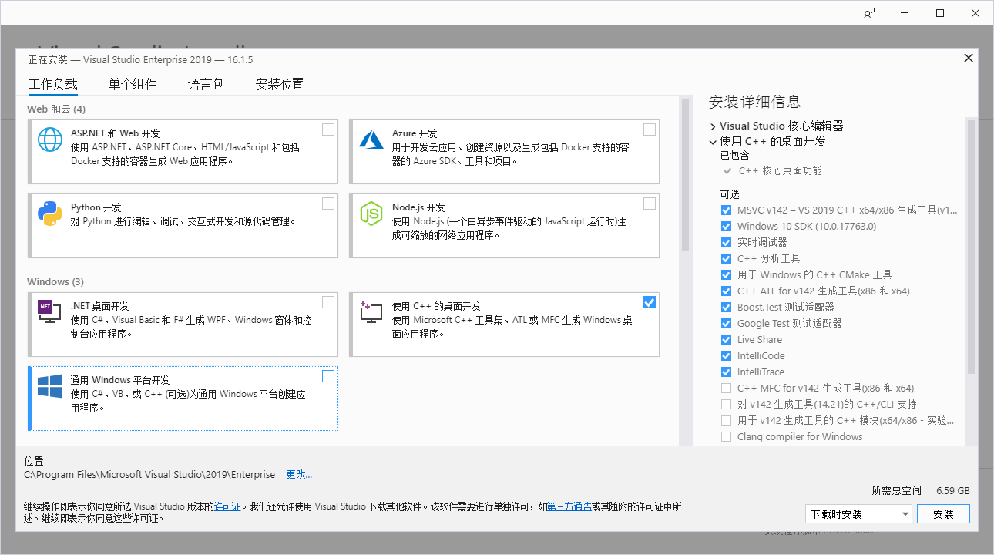Click the ASP.NET web globe icon
Screen dimensions: 994x555
click(50, 139)
